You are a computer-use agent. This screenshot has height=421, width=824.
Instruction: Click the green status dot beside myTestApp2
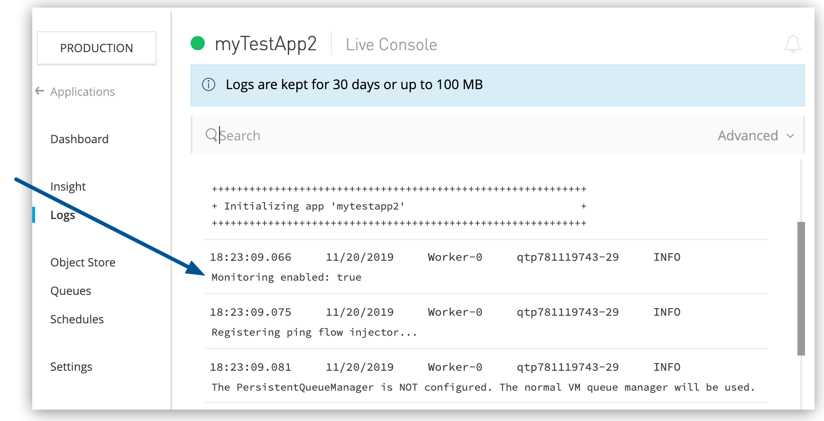click(198, 43)
